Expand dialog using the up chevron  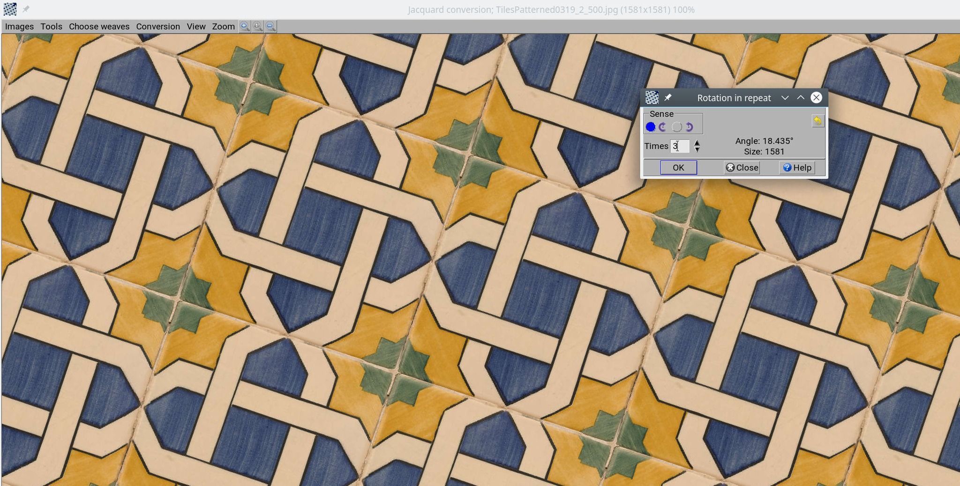801,97
